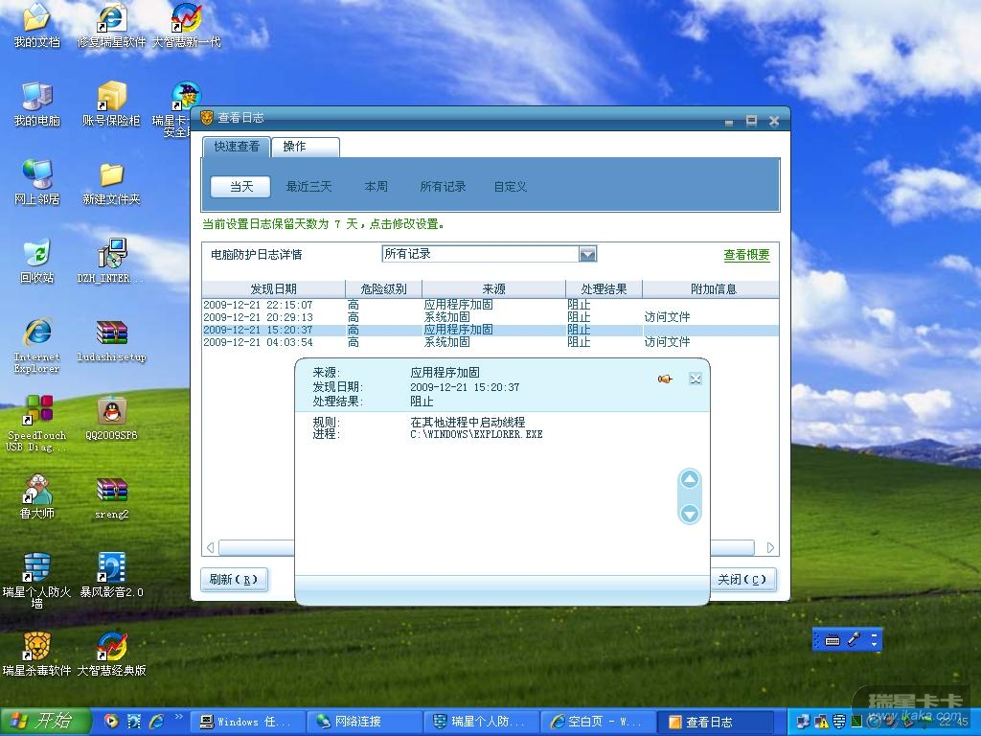Launch 暴风影音2.0 from desktop

111,569
